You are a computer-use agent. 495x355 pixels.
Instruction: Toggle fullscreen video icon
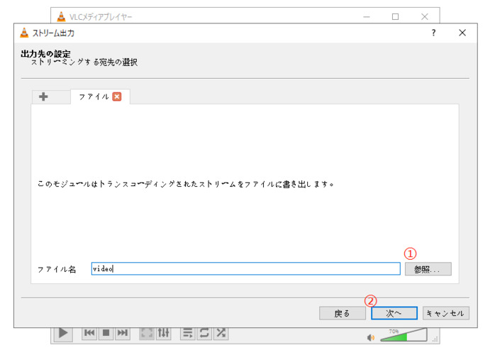(147, 333)
